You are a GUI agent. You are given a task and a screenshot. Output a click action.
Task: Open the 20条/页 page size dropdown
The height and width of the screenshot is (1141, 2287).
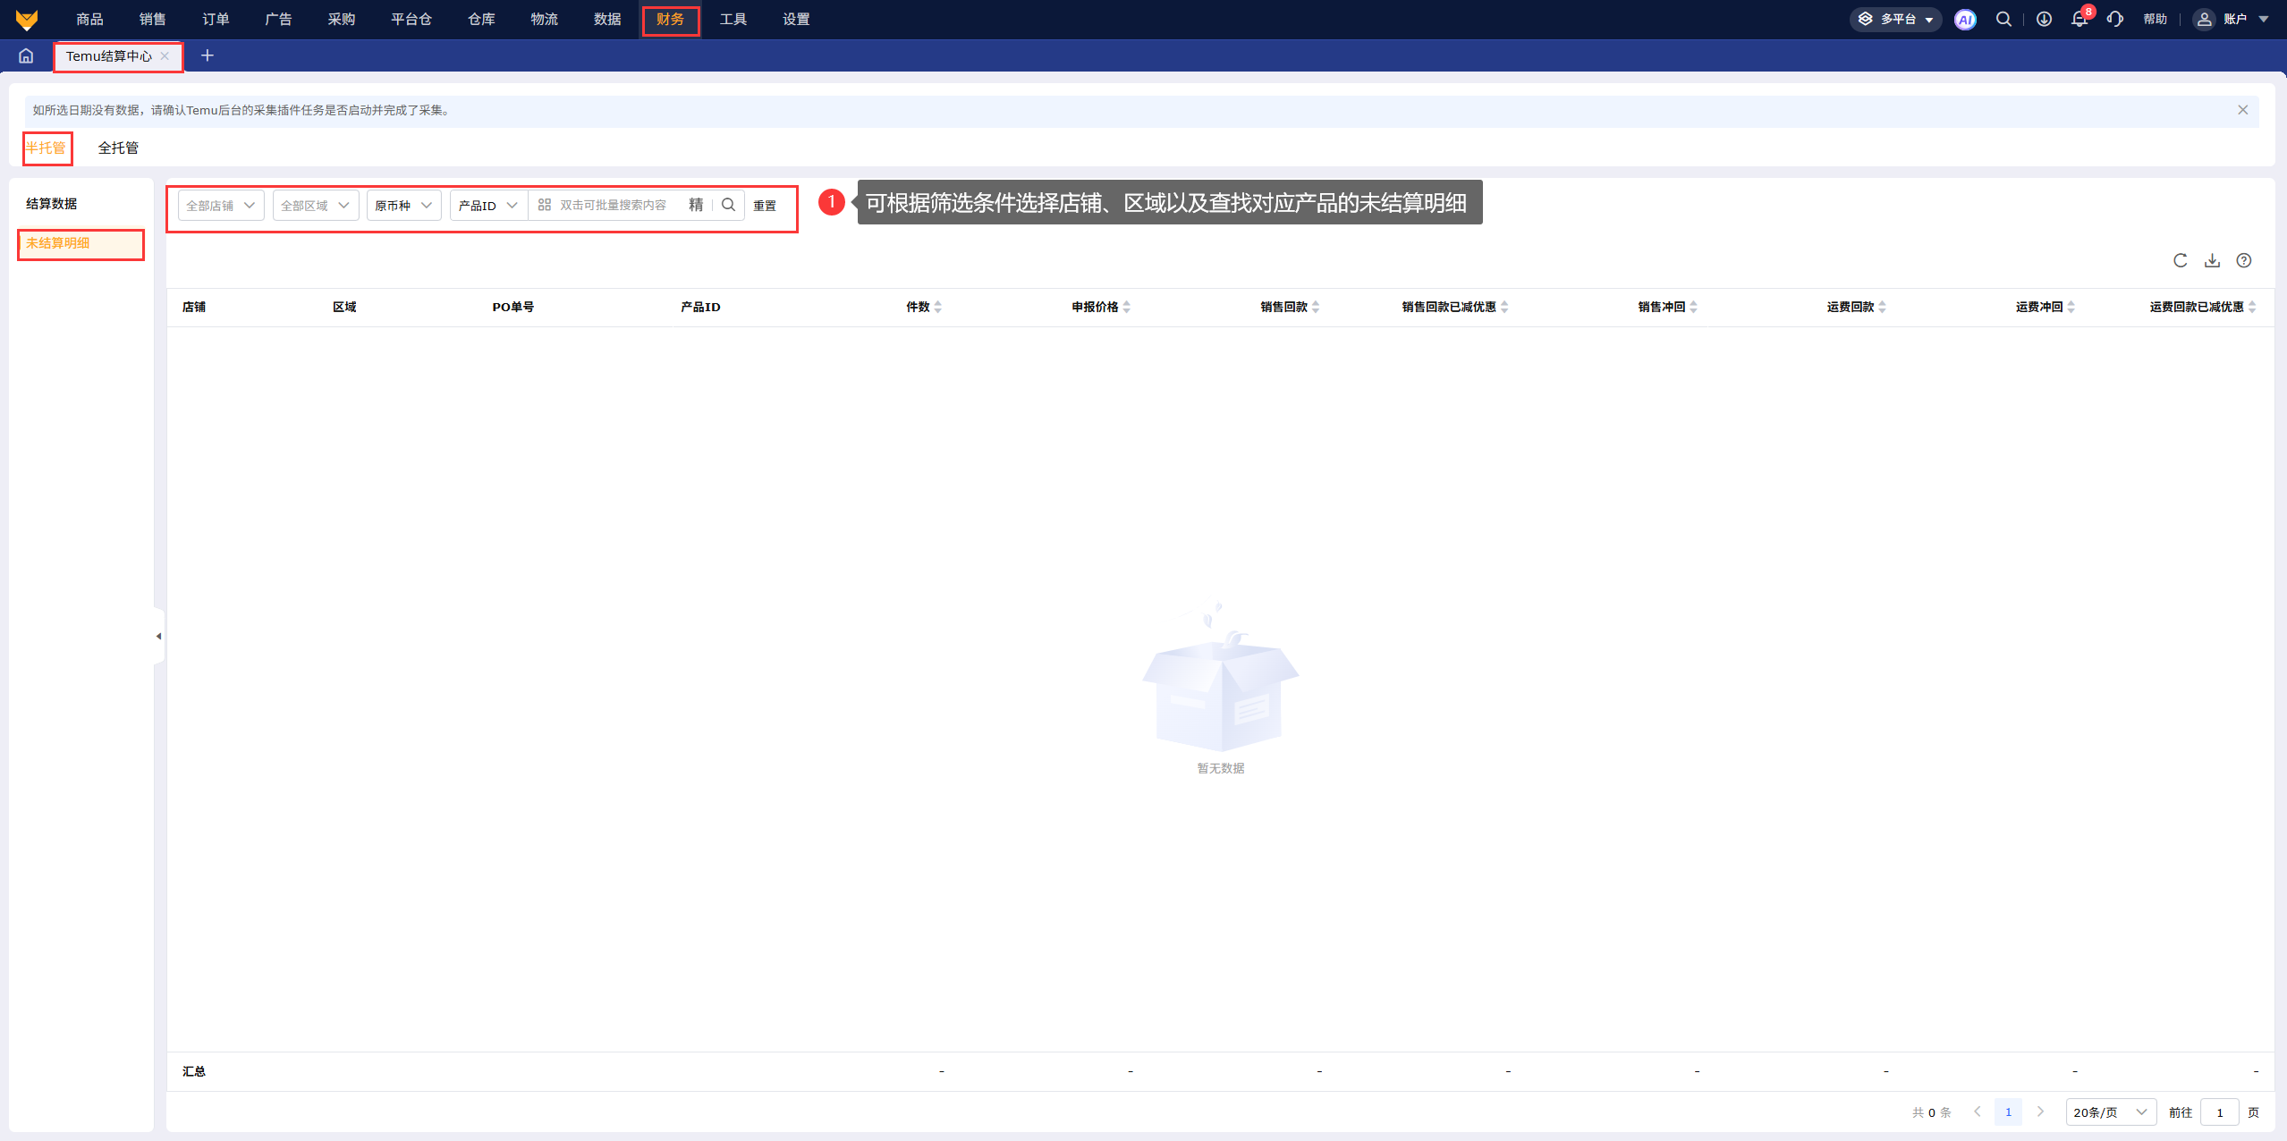[x=2110, y=1112]
